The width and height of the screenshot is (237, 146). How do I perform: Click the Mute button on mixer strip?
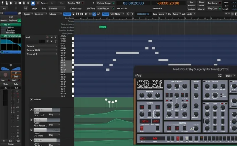pyautogui.click(x=5, y=84)
